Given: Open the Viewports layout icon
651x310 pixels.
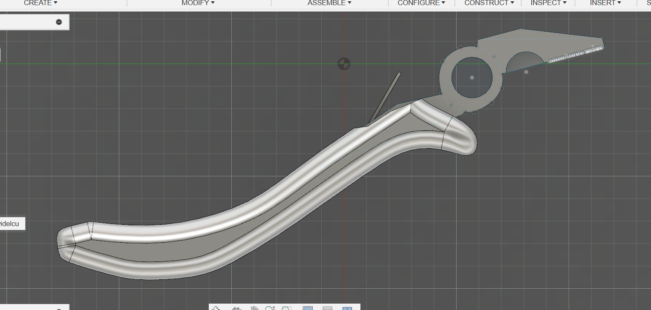Looking at the screenshot, I should [x=347, y=308].
